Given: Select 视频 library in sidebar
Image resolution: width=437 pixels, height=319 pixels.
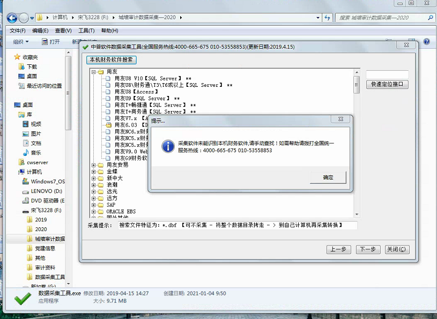Looking at the screenshot, I should point(32,124).
